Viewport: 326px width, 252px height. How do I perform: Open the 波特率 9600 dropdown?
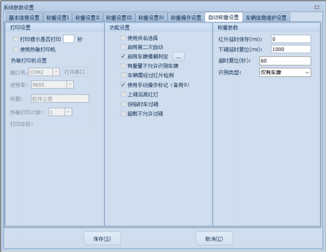(70, 85)
